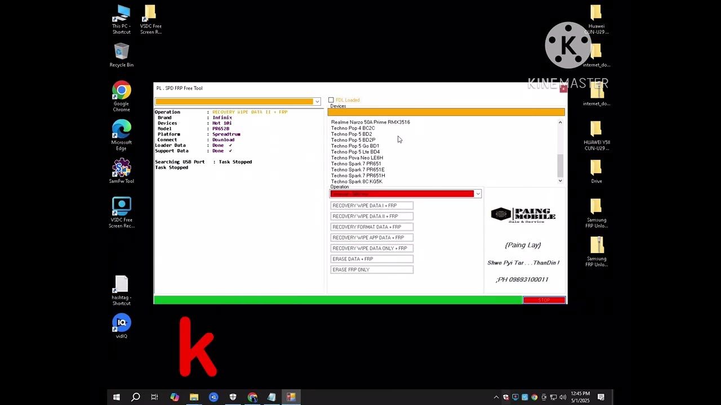Open the VSDC Free Screen R... folder
721x405 pixels.
[x=150, y=20]
